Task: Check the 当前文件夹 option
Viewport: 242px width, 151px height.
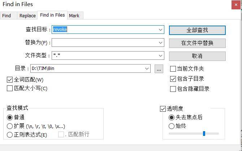Action: click(x=173, y=69)
